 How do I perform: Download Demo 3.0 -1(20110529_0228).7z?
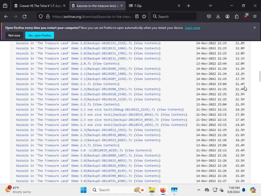pyautogui.click(x=70, y=151)
